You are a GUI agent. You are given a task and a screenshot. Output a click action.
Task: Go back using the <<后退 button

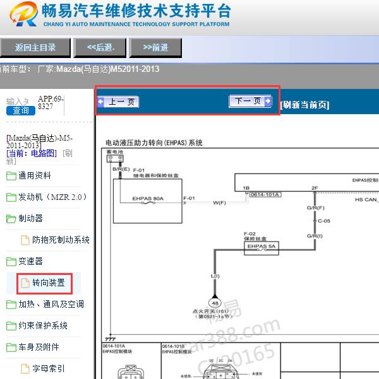[x=100, y=47]
